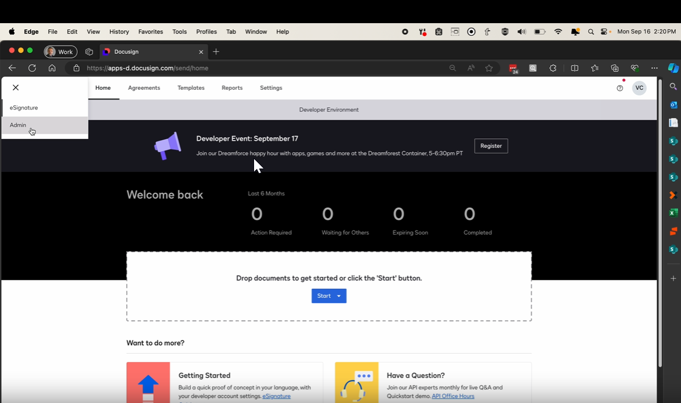
Task: Close the product switcher panel
Action: point(16,87)
